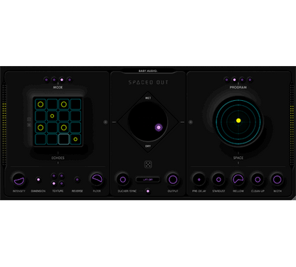The image size is (296, 267).
Task: Toggle echo grid cell row 2 column 1
Action: [x=41, y=116]
